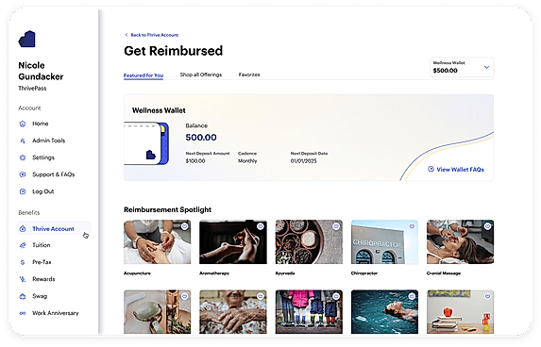Toggle favorite heart on Chiropractor card
Image resolution: width=541 pixels, height=347 pixels.
pos(412,226)
